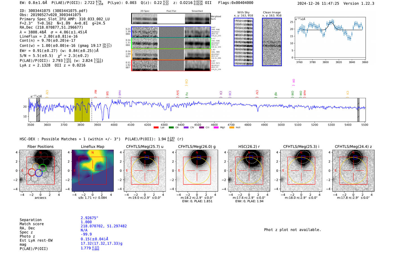Select the HSC(26.2) r cutout
The height and width of the screenshot is (268, 394).
coord(249,171)
